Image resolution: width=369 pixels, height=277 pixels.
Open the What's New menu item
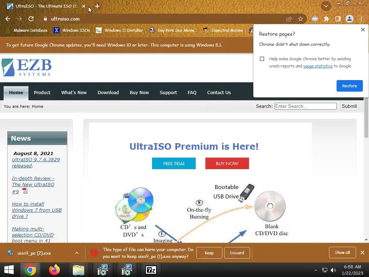[x=74, y=93]
